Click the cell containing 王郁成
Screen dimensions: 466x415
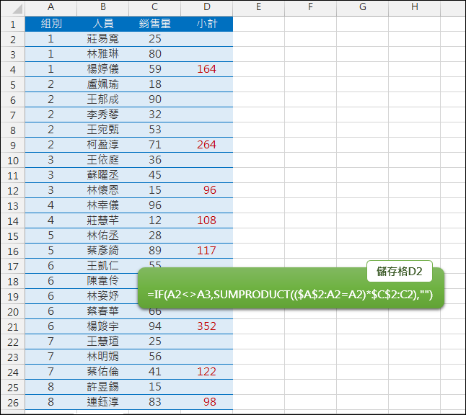pos(103,99)
